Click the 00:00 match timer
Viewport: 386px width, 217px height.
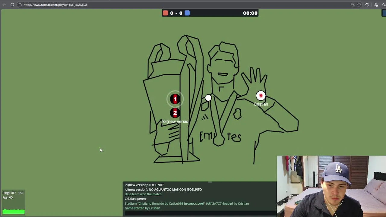point(250,13)
